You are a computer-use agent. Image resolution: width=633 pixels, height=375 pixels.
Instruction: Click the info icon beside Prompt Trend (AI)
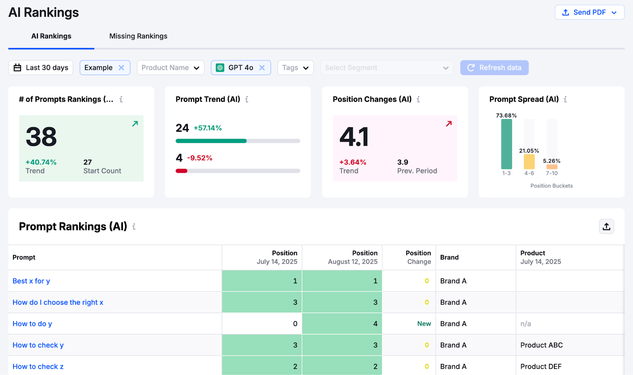247,100
